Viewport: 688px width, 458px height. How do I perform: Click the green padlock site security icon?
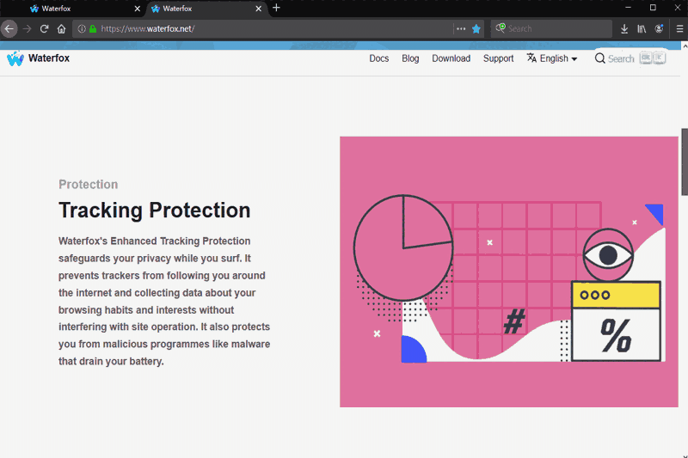click(x=93, y=28)
